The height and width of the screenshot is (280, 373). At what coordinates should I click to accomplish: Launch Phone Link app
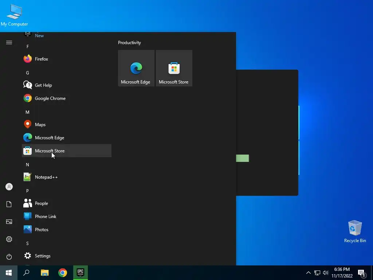67,216
